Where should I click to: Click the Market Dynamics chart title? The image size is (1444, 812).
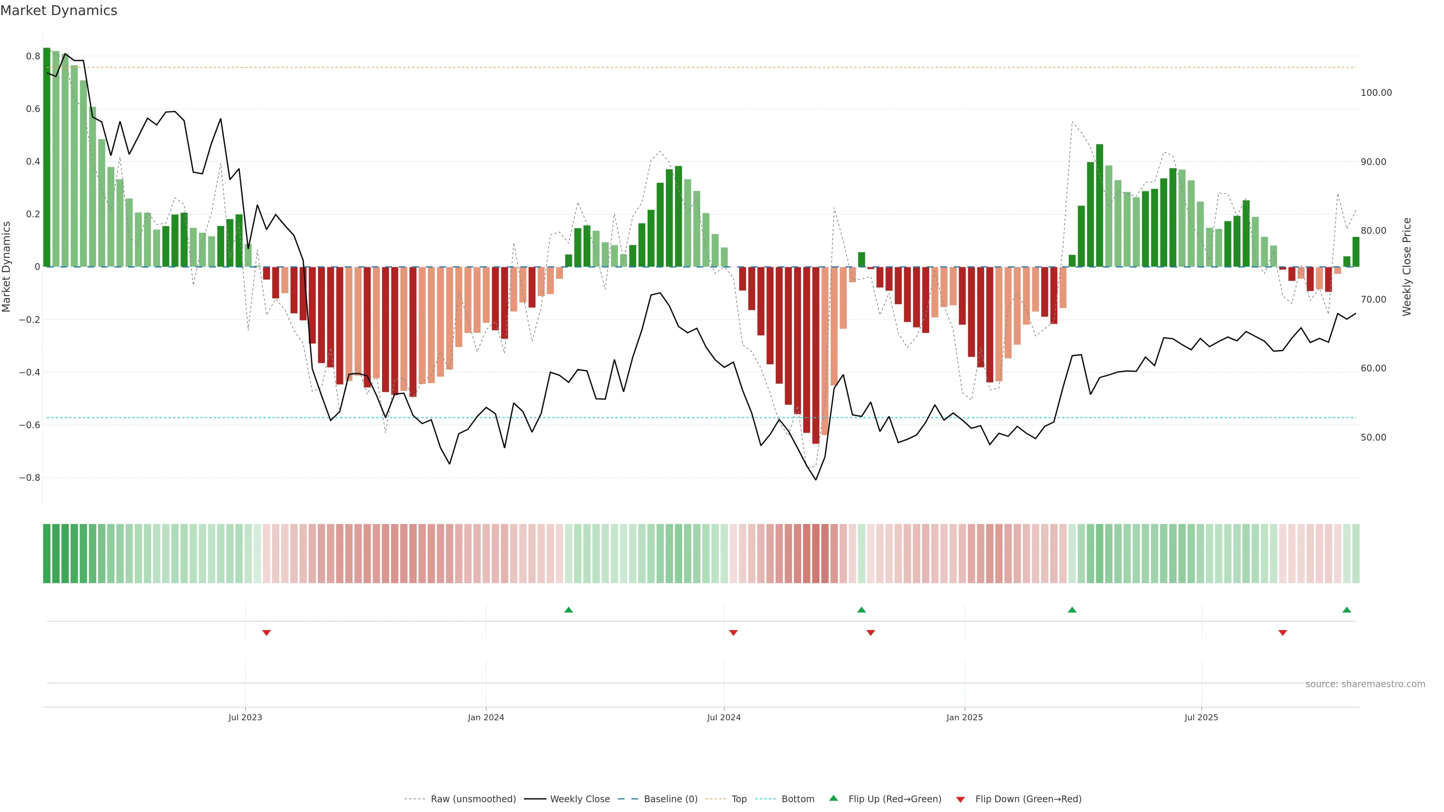click(59, 11)
